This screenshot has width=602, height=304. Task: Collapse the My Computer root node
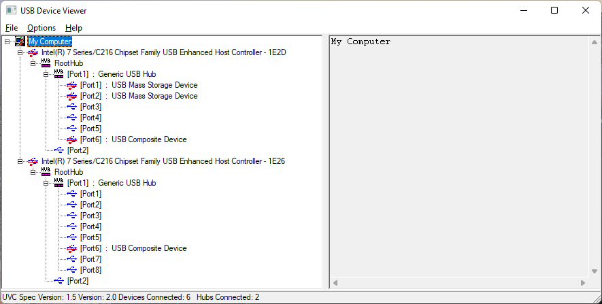tap(7, 41)
